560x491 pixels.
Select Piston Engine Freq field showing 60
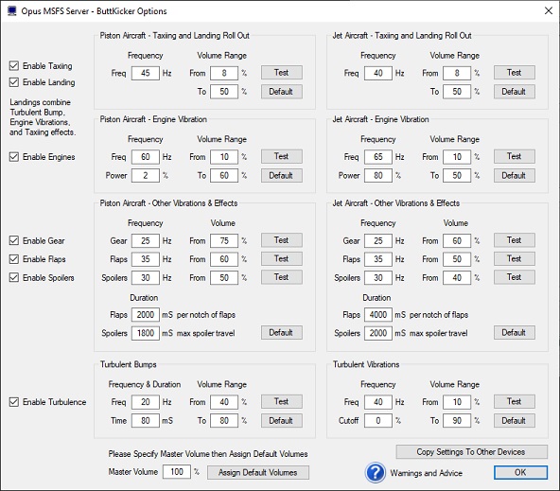pyautogui.click(x=146, y=157)
